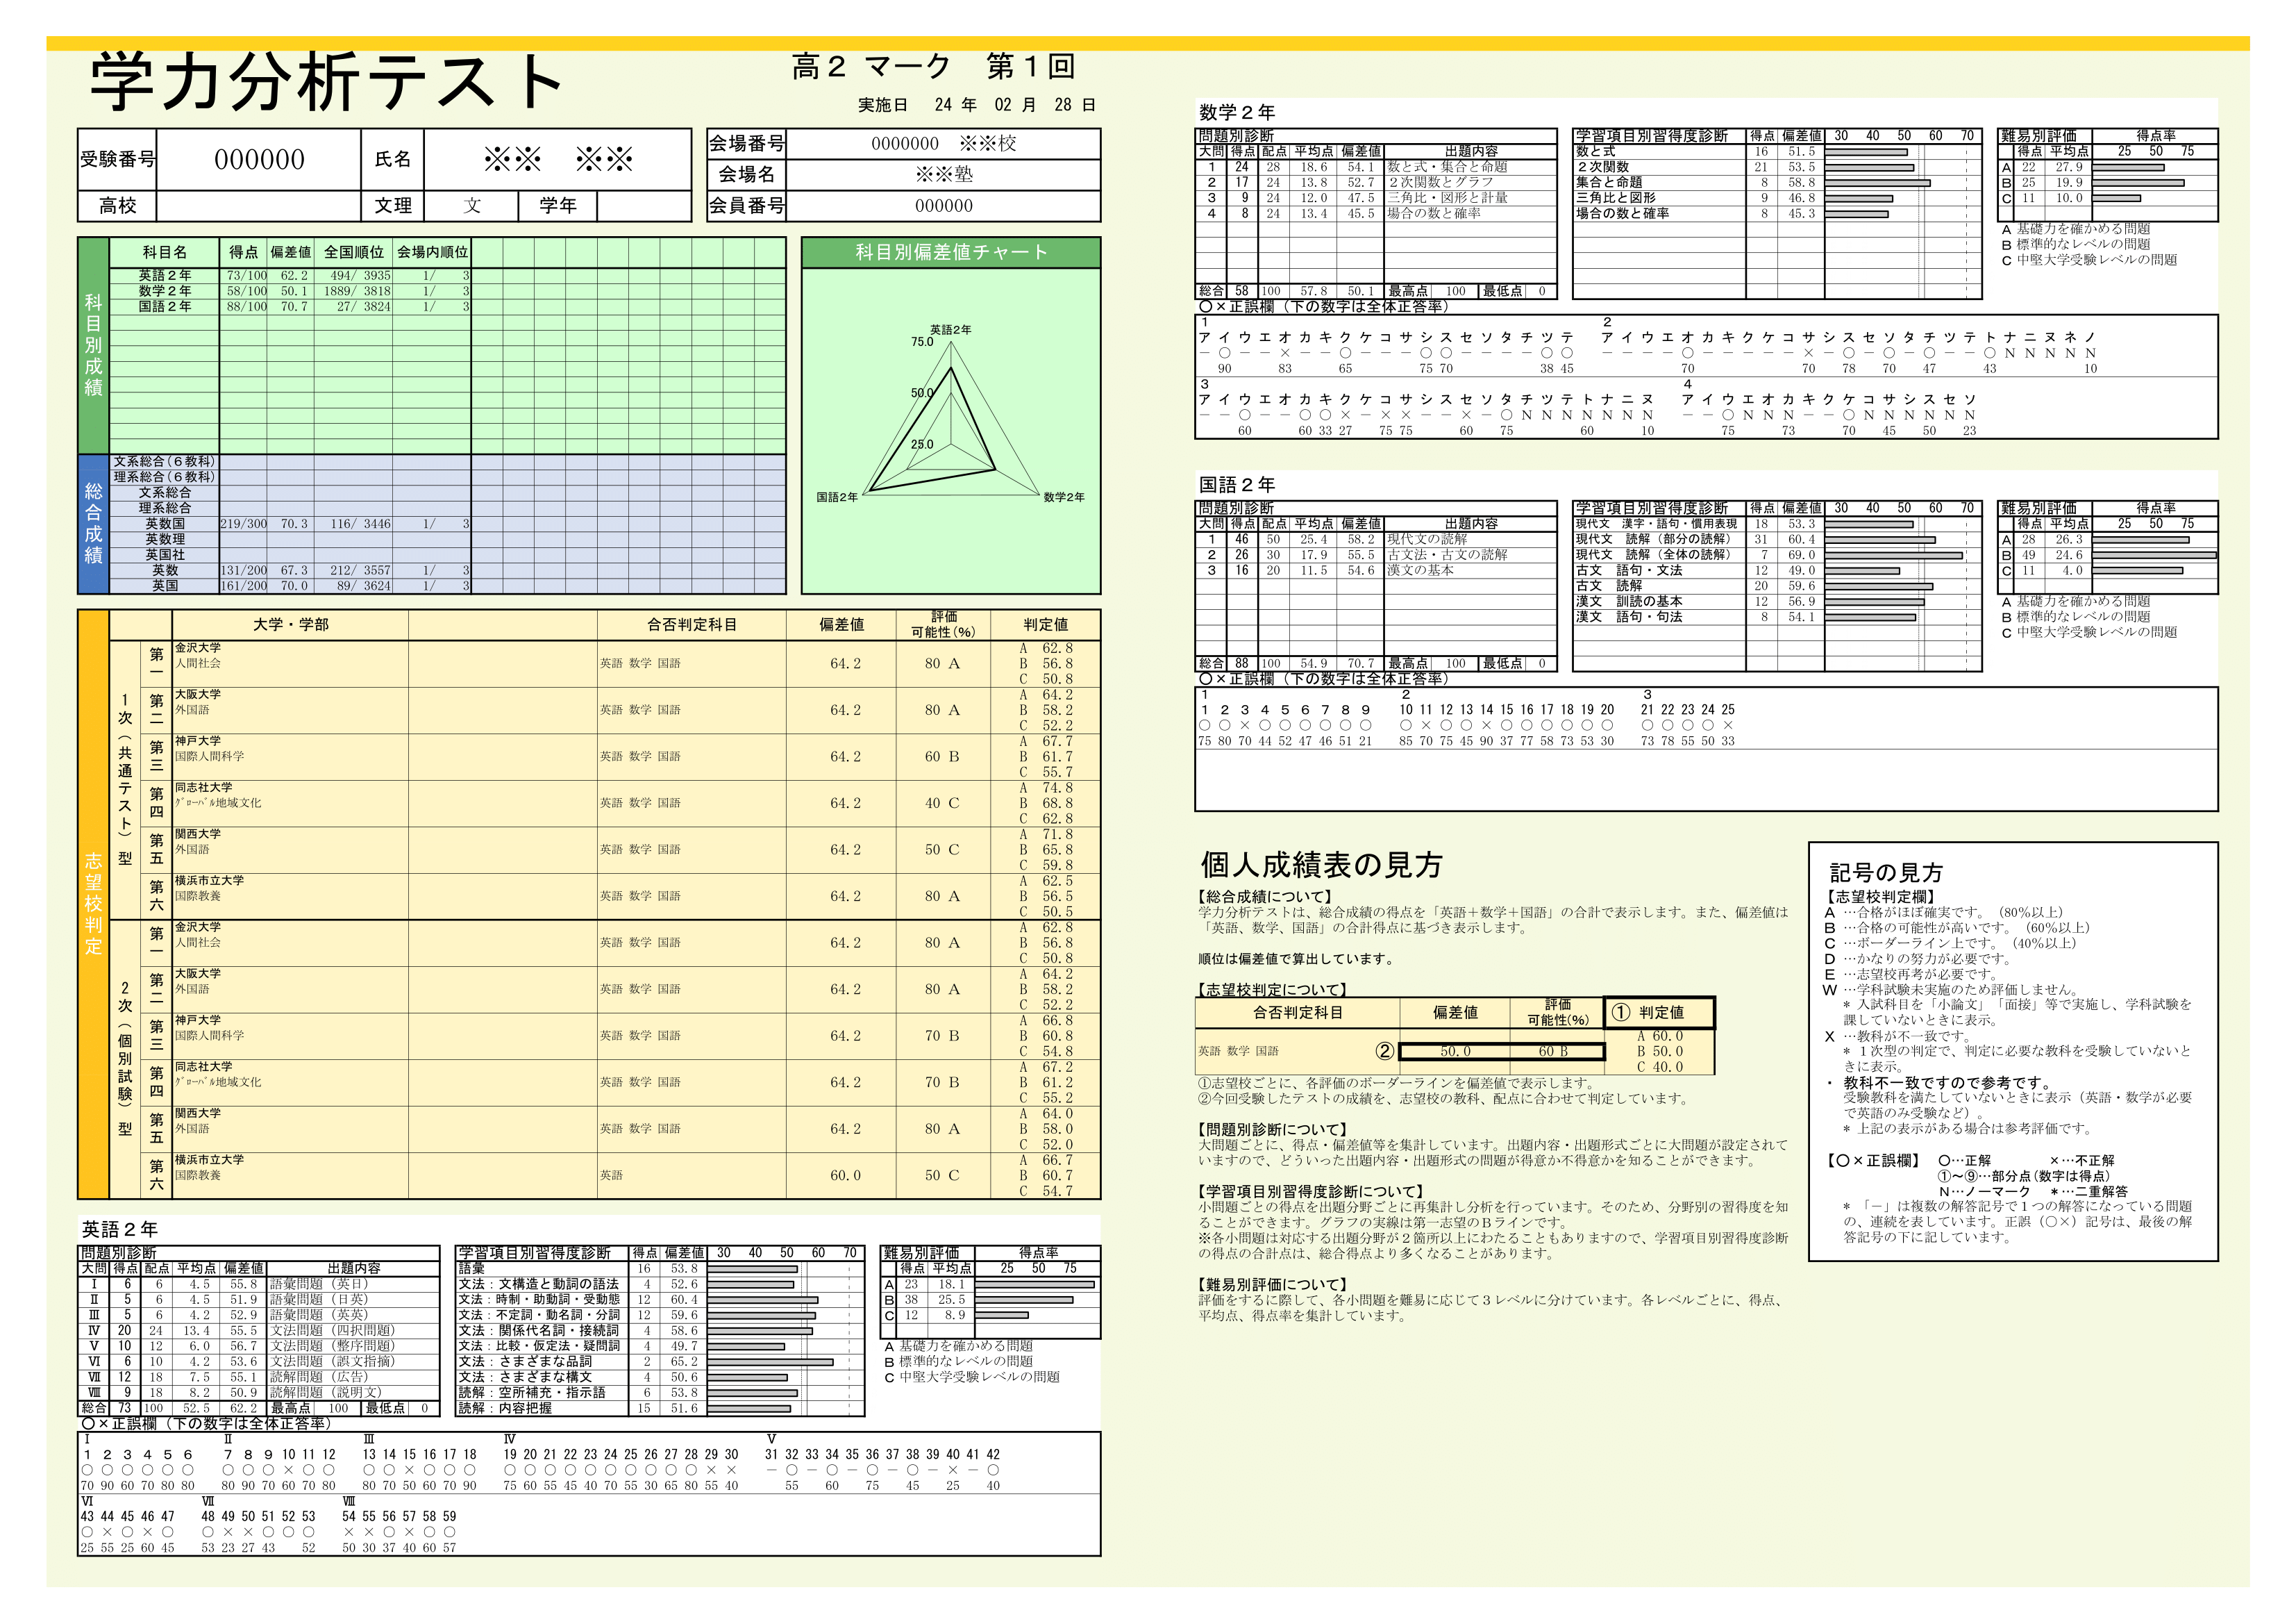The width and height of the screenshot is (2296, 1624).
Task: Click the 合否判定科目 column header in 志望校判定 table
Action: pos(692,624)
